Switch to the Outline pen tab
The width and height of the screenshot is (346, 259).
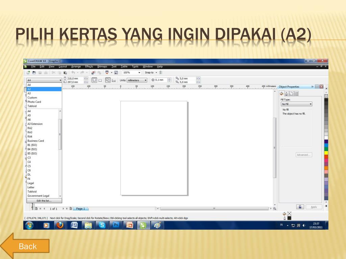[x=287, y=94]
